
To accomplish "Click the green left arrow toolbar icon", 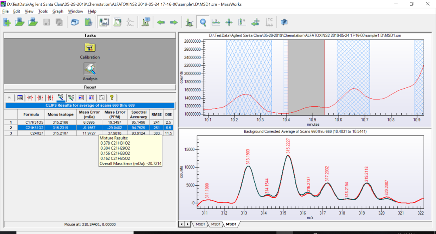I will 161,22.
